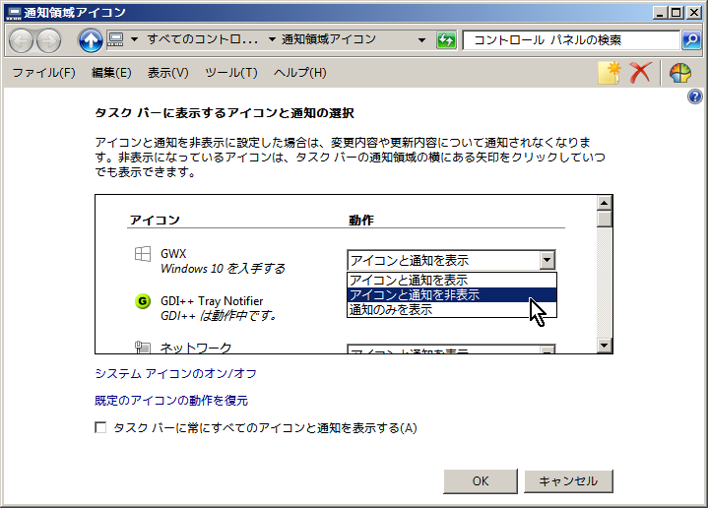Viewport: 708px width, 508px height.
Task: Select アイコンと通知を非表示 option
Action: pos(452,295)
